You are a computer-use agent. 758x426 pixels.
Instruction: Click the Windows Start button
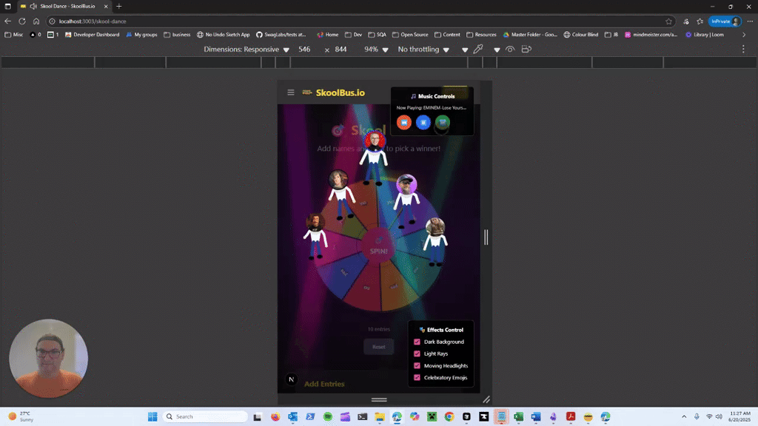tap(152, 416)
